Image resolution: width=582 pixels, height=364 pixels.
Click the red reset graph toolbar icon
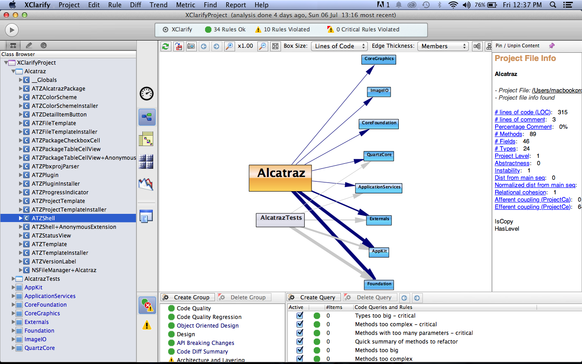pyautogui.click(x=178, y=46)
